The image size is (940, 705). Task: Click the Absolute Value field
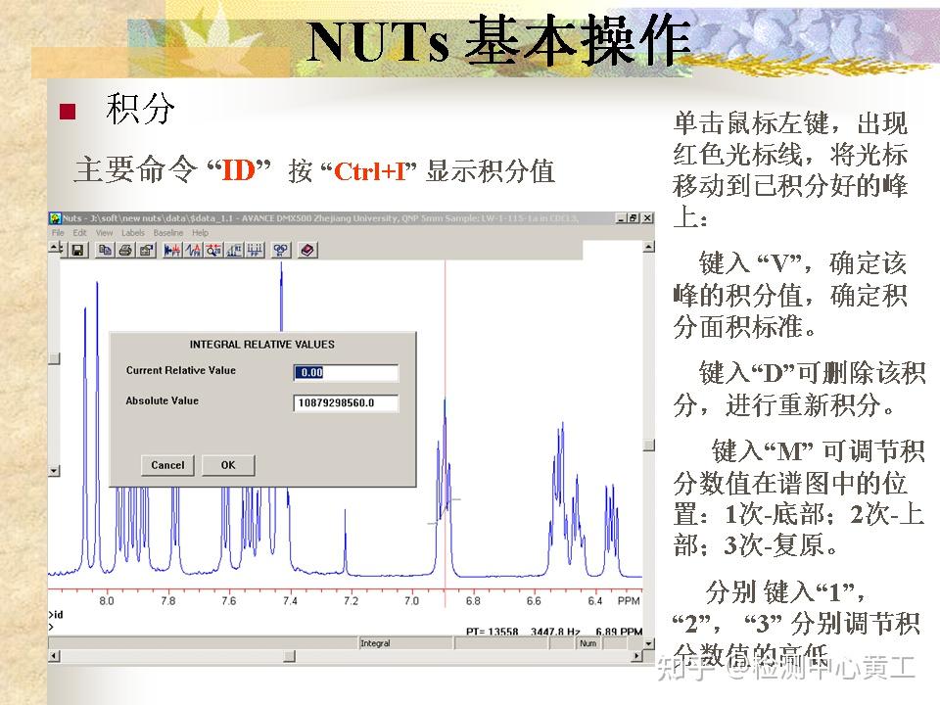pyautogui.click(x=345, y=402)
